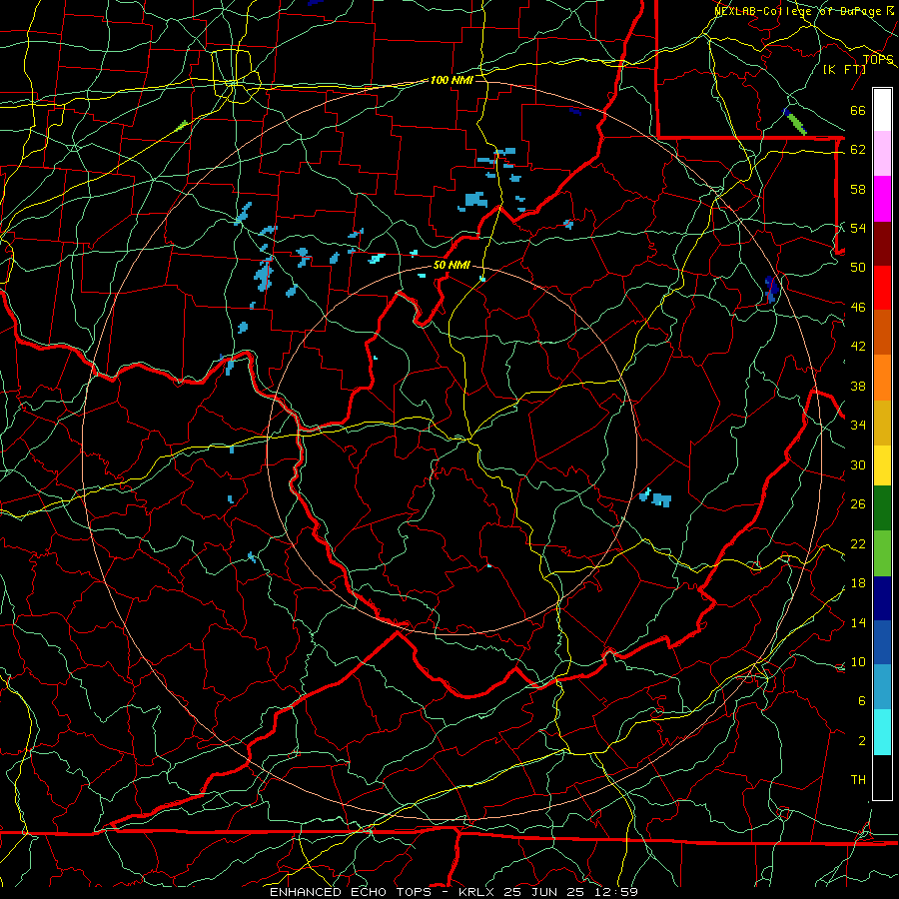The height and width of the screenshot is (899, 899).
Task: Click the legend value 30
Action: click(858, 464)
